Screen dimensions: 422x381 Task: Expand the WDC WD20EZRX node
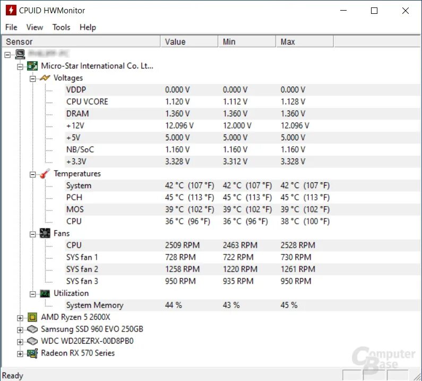click(20, 342)
